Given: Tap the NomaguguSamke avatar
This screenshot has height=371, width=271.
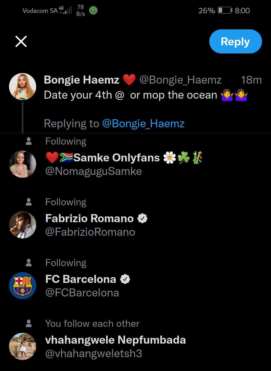Looking at the screenshot, I should 23,164.
